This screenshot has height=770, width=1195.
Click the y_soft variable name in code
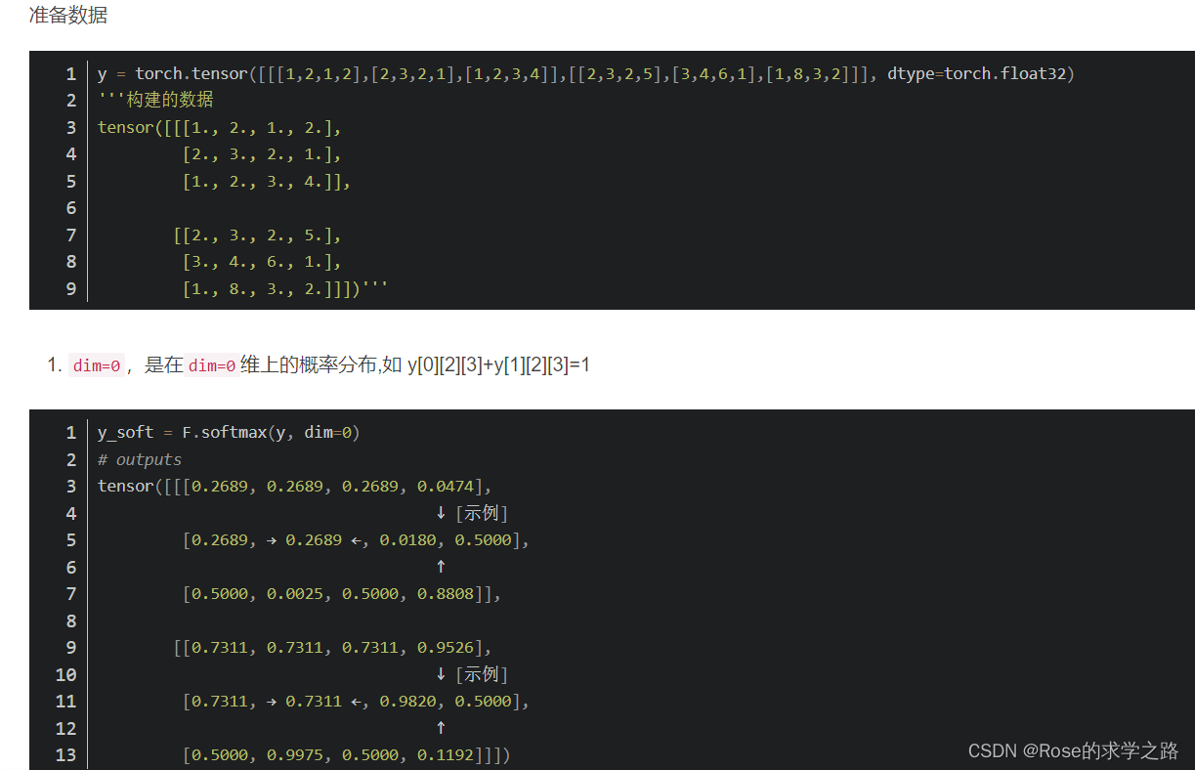coord(125,431)
